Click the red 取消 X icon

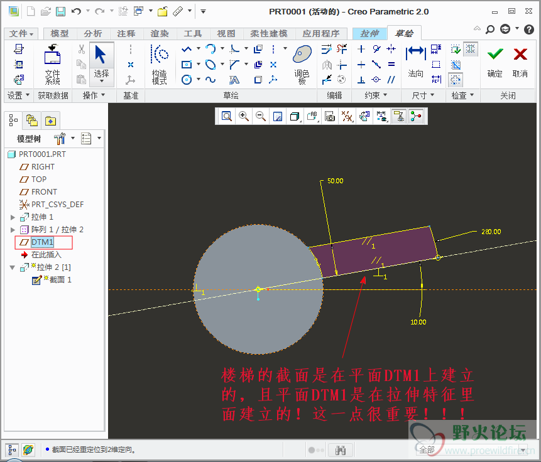tap(520, 55)
